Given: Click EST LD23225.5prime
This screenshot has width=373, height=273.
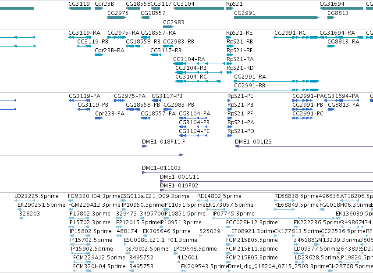Looking at the screenshot, I should coord(25,201).
